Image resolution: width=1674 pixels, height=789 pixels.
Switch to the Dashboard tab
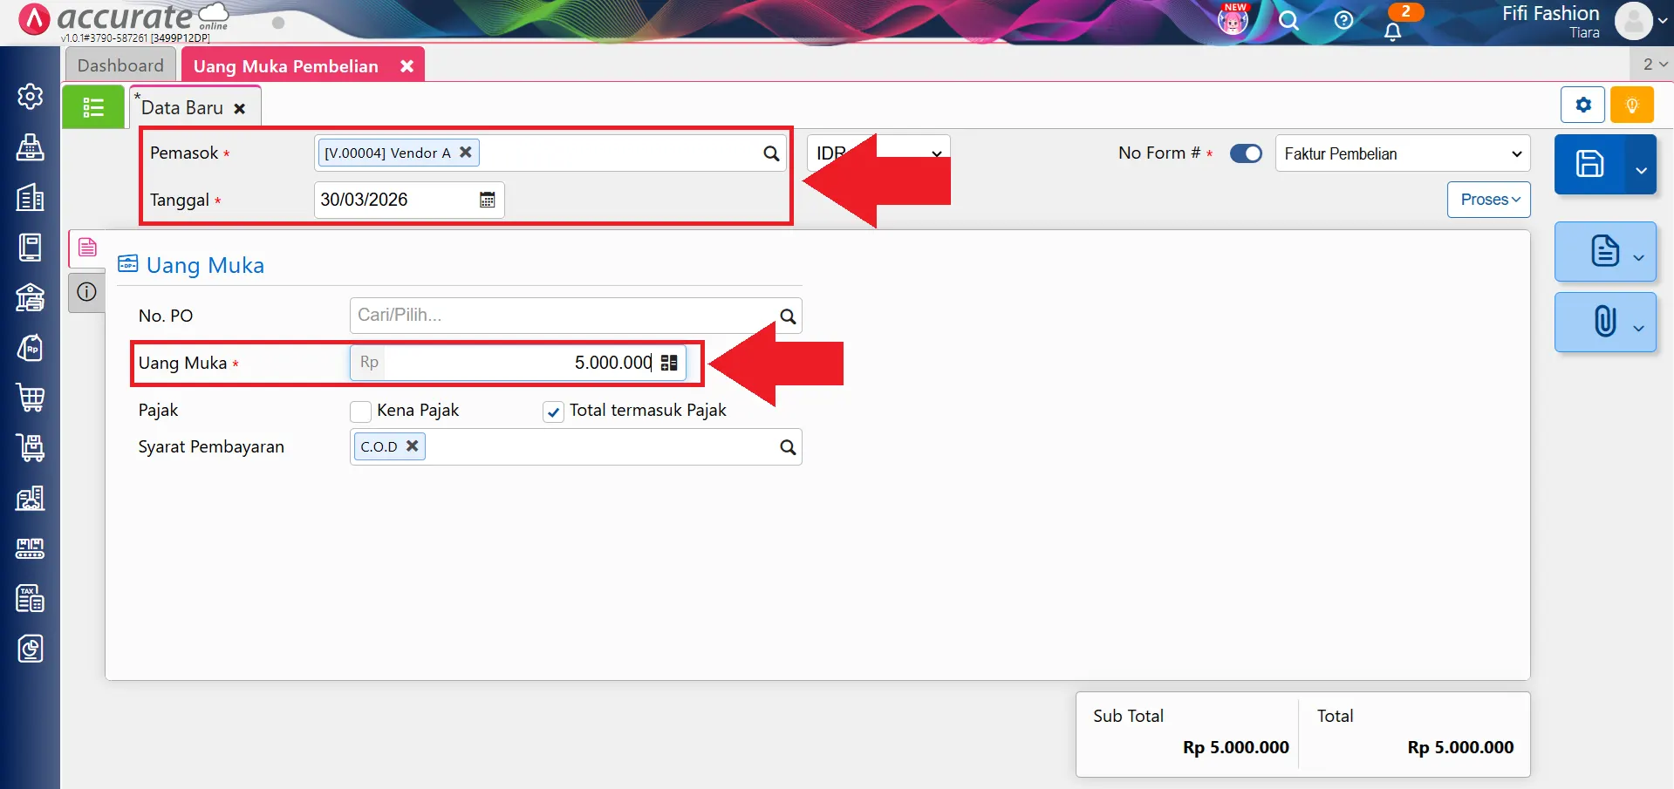click(x=120, y=65)
